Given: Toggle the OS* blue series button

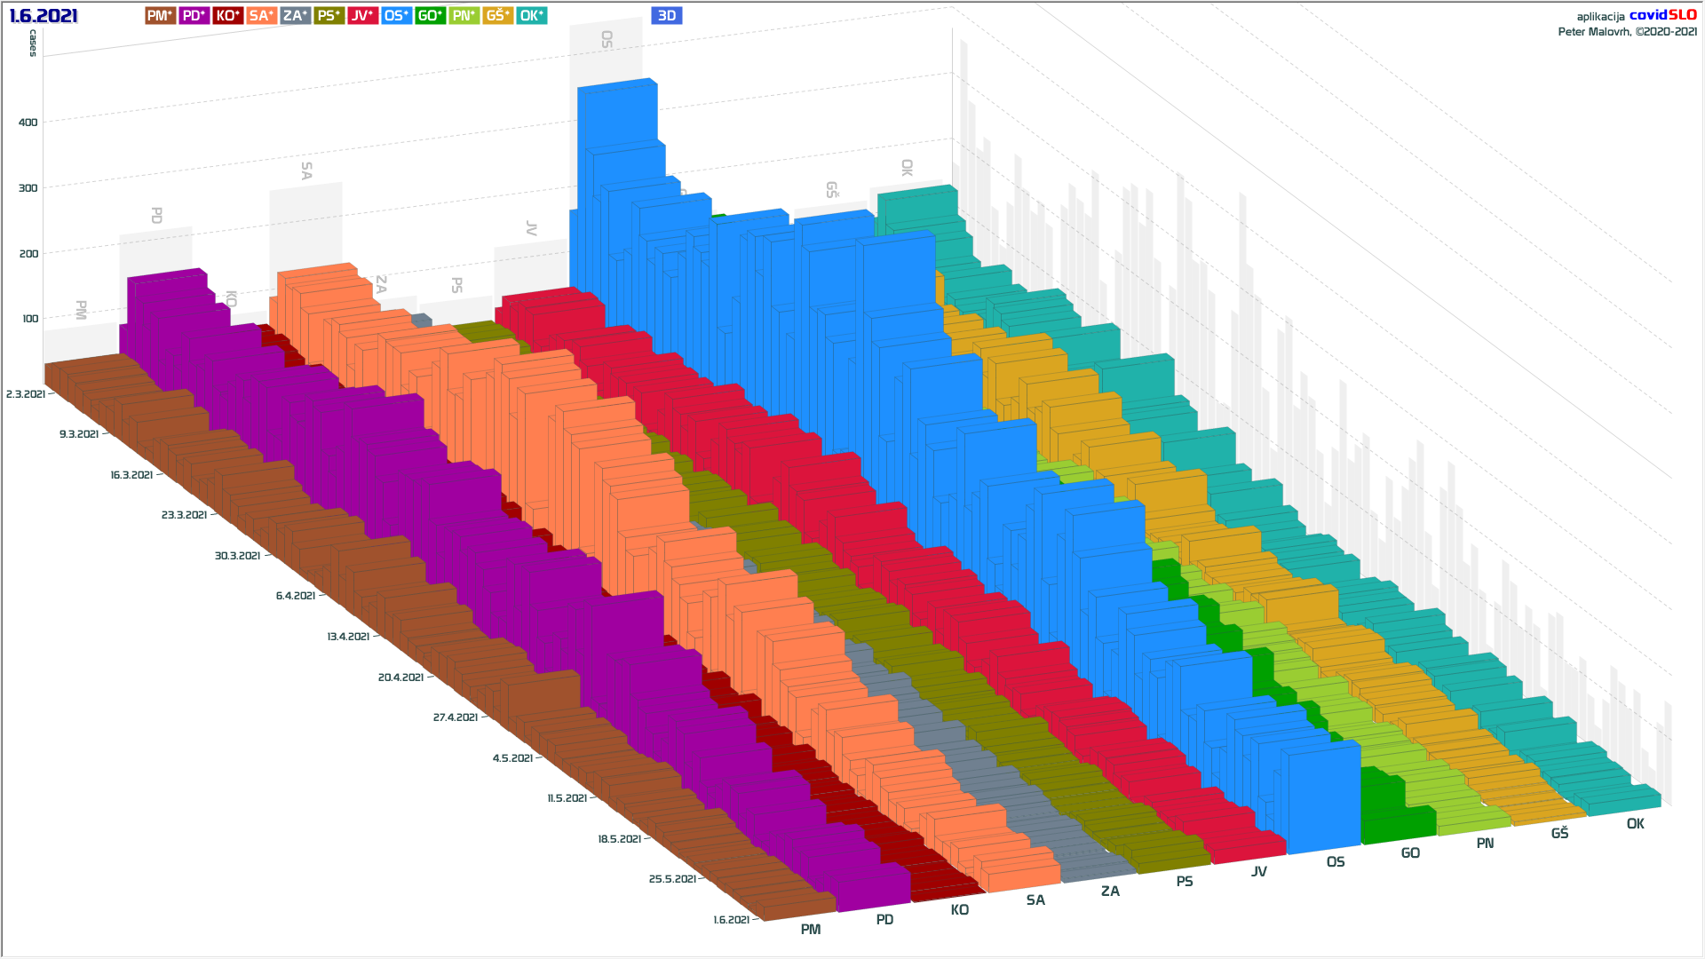Looking at the screenshot, I should [x=396, y=15].
